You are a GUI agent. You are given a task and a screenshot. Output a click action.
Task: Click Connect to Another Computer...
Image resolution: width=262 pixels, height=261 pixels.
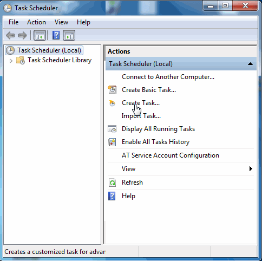(x=168, y=77)
